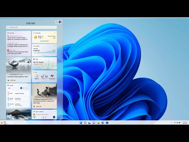Select the S&P 500 value 4,235.52
The height and width of the screenshot is (142, 189).
coord(36,50)
